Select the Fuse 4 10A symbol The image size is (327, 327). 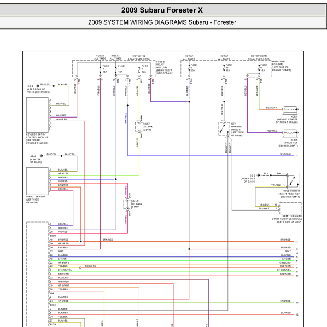coord(139,69)
